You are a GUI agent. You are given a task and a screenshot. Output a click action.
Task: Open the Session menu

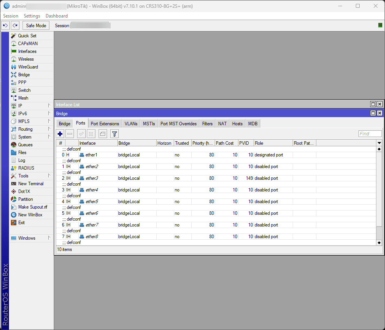[11, 16]
